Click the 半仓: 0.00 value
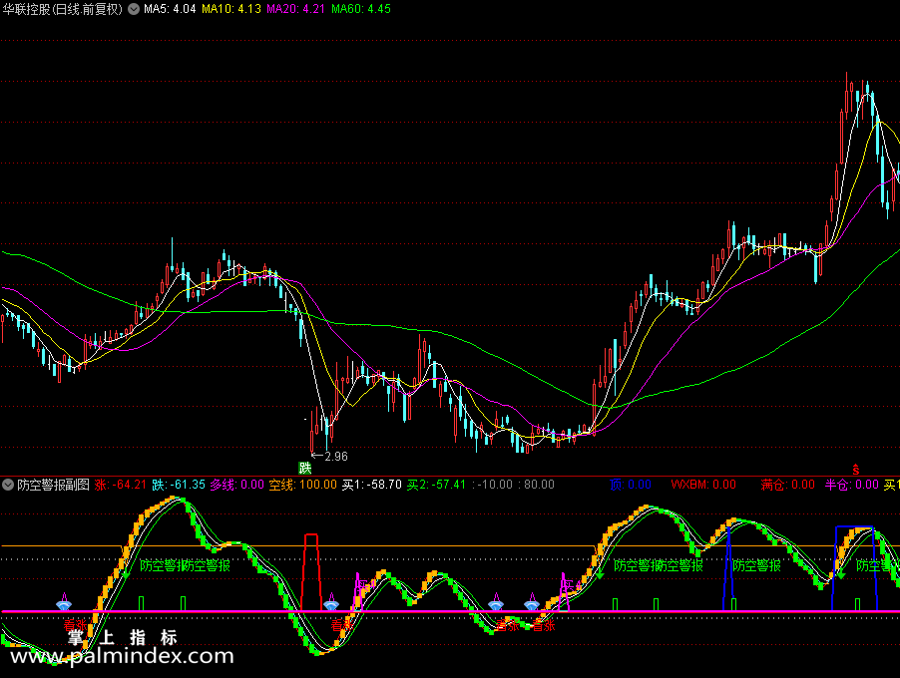This screenshot has height=678, width=900. pos(852,485)
